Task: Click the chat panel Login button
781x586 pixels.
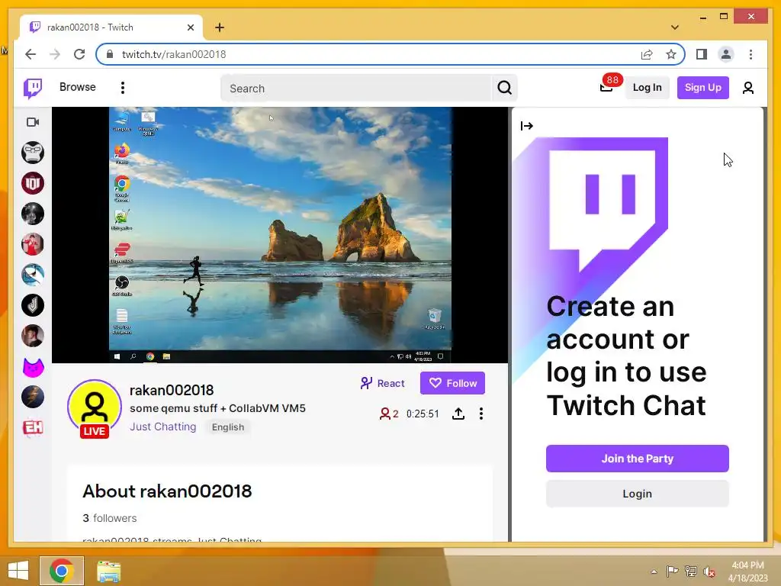Action: pos(637,494)
